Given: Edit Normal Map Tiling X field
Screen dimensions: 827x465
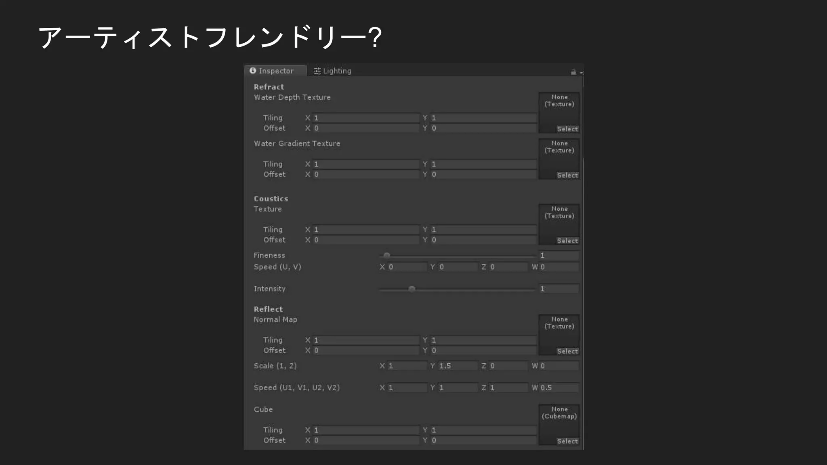Looking at the screenshot, I should 366,340.
